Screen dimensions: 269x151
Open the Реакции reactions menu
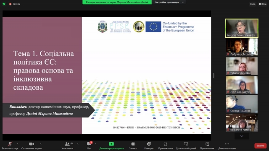coord(149,146)
